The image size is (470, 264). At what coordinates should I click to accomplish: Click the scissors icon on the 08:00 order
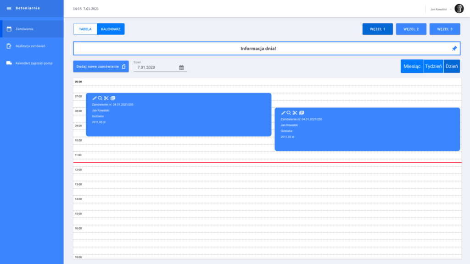tap(295, 113)
